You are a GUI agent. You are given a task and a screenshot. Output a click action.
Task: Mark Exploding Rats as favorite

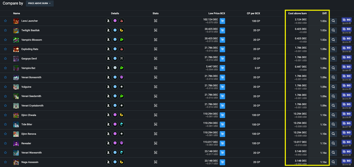[6, 49]
